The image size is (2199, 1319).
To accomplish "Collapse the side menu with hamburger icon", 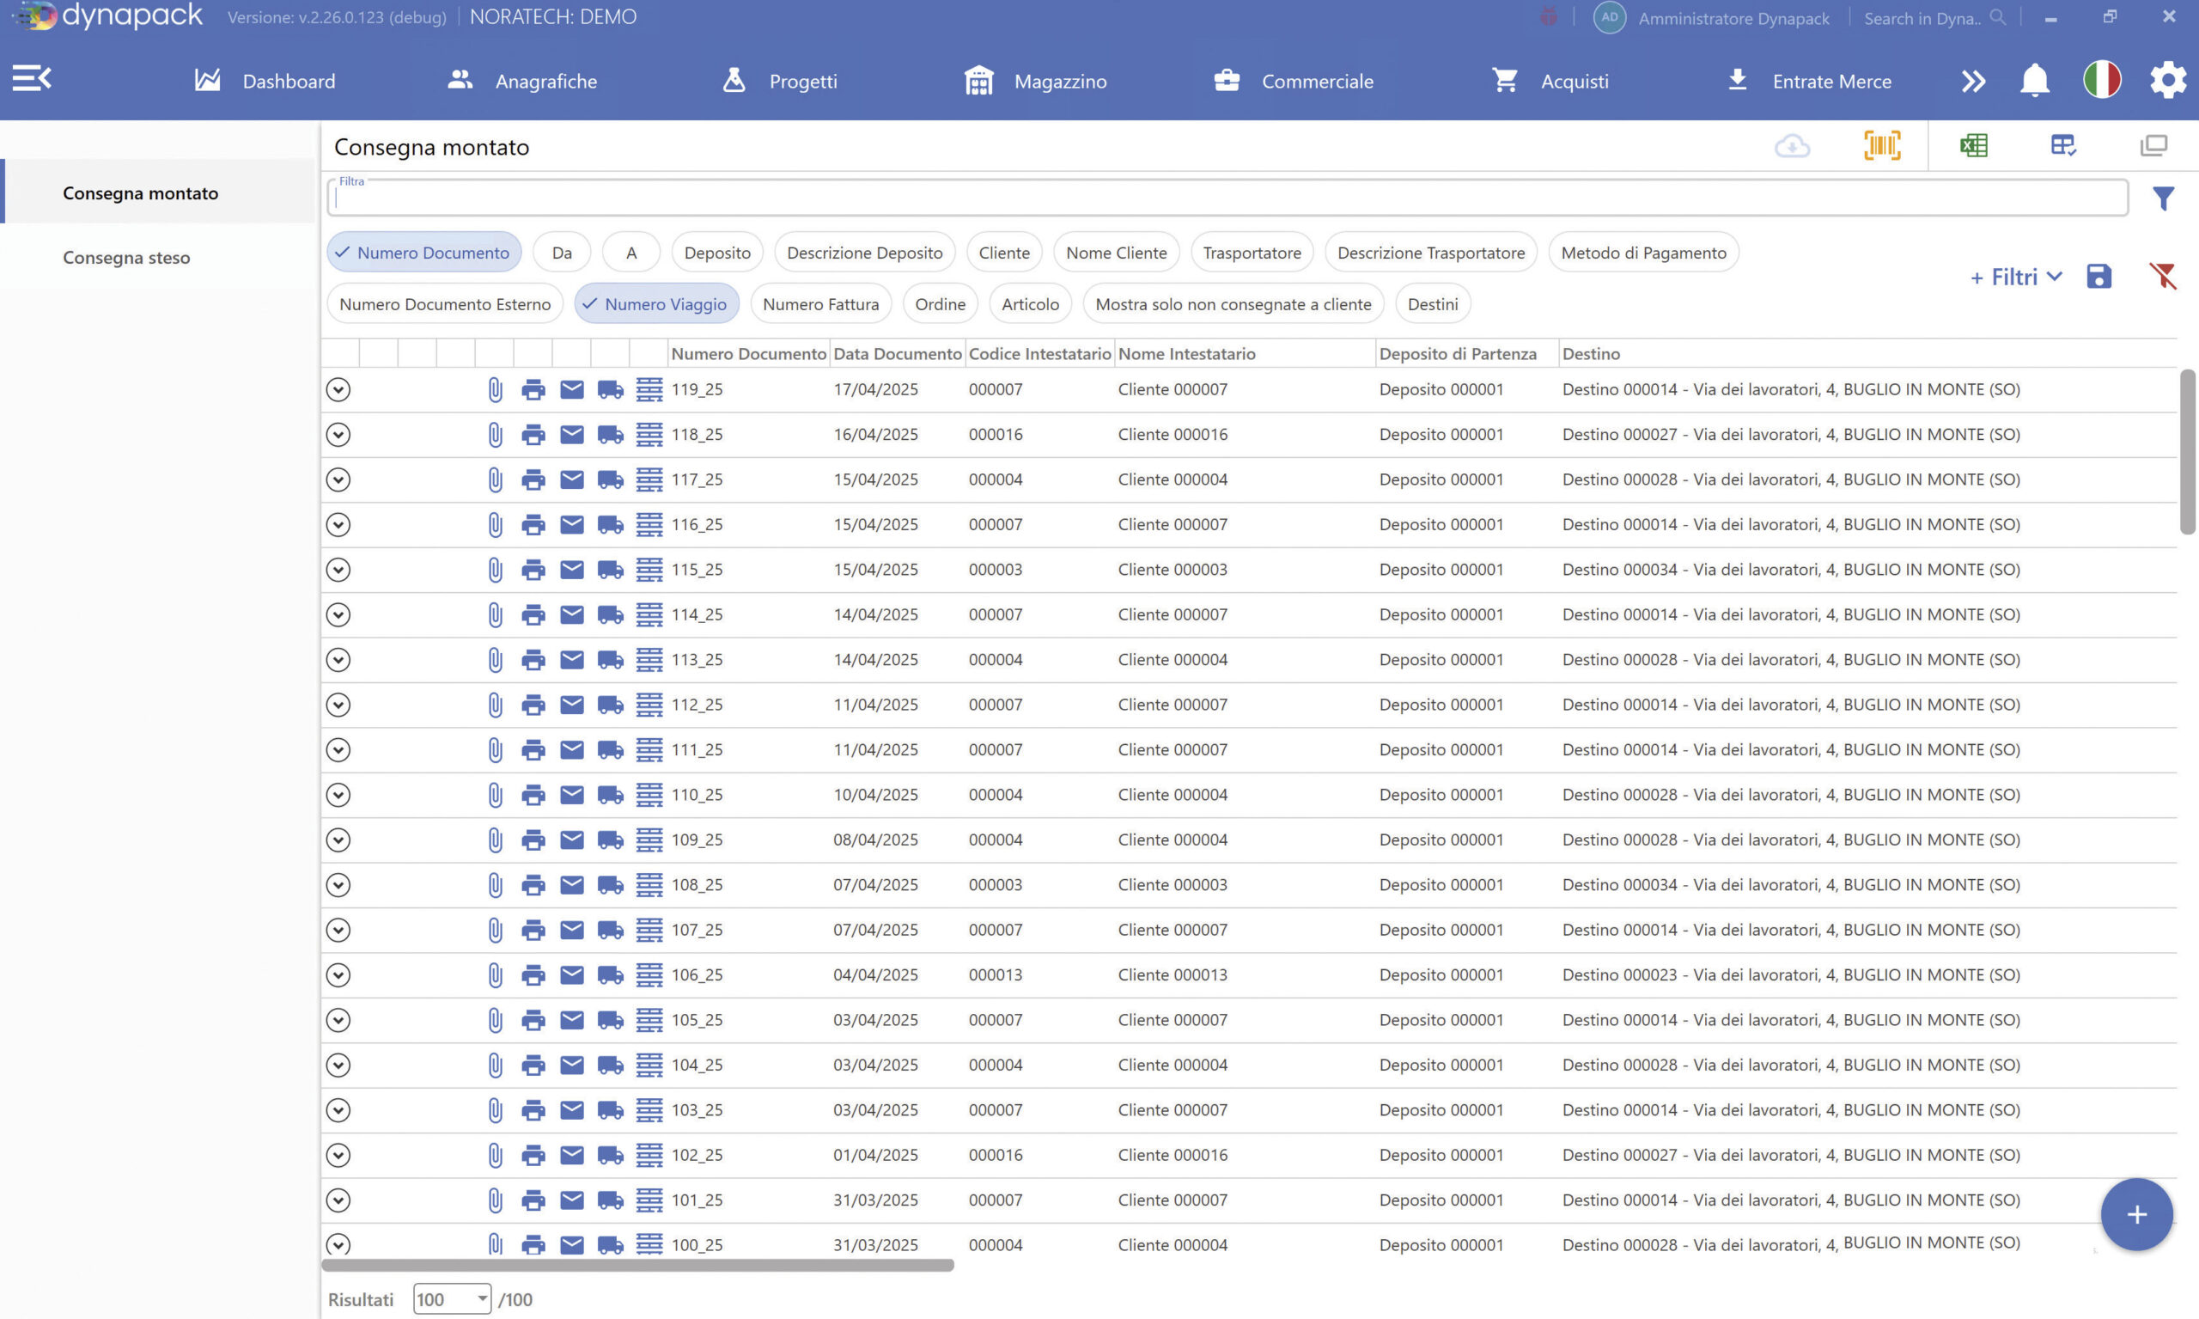I will pos(32,79).
